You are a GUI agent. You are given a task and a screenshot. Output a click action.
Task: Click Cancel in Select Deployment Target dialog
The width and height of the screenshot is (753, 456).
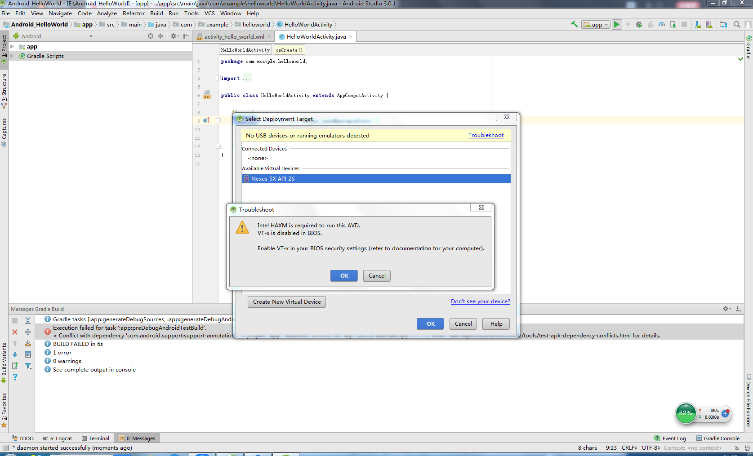click(x=463, y=324)
